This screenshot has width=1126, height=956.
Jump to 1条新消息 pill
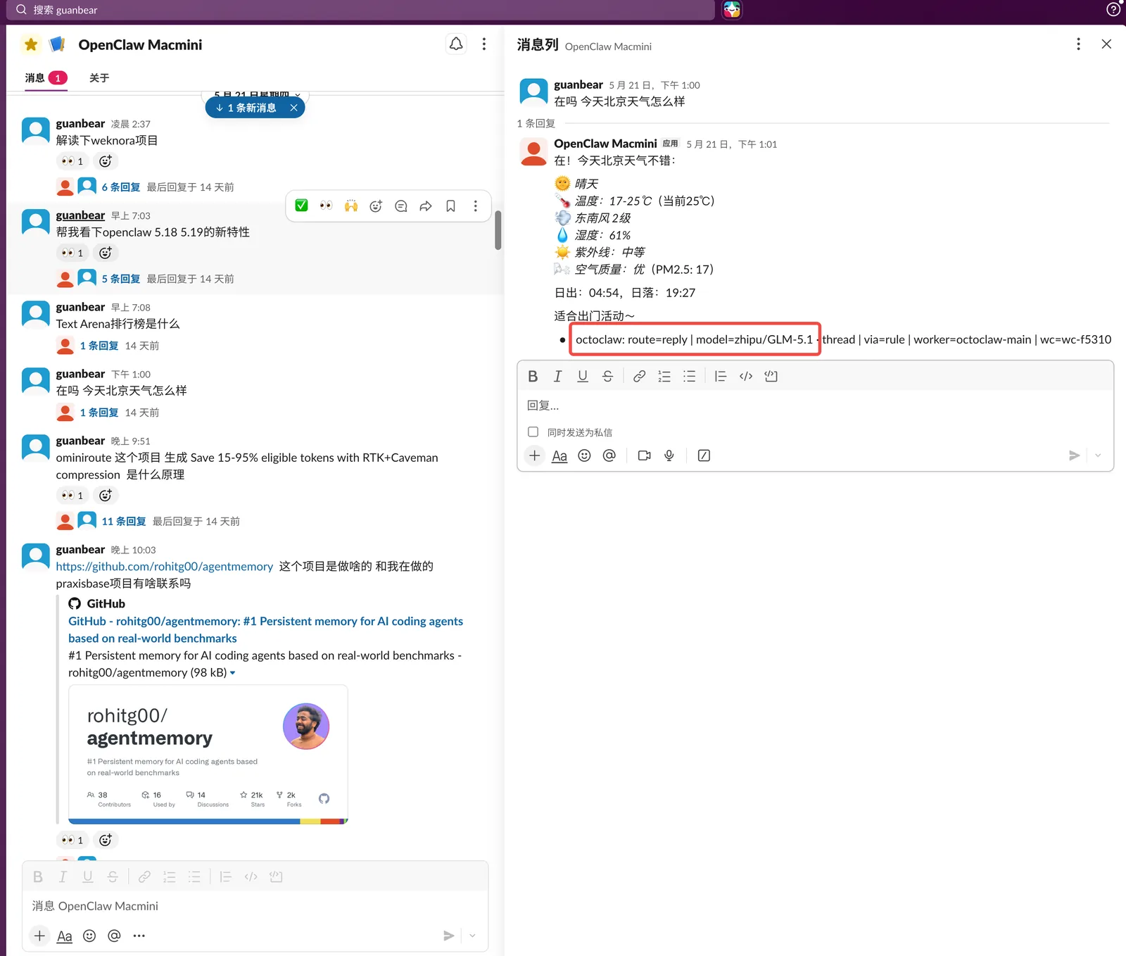pos(246,108)
